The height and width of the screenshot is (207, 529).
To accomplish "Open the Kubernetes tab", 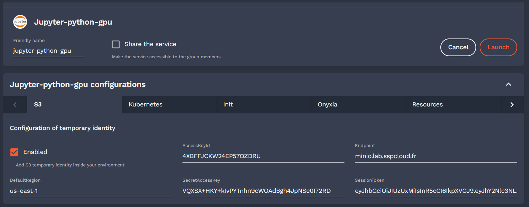I will (x=146, y=104).
